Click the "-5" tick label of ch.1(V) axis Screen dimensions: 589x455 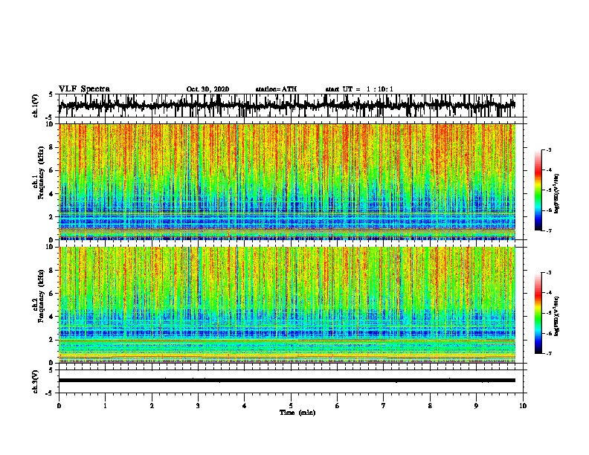coord(51,117)
